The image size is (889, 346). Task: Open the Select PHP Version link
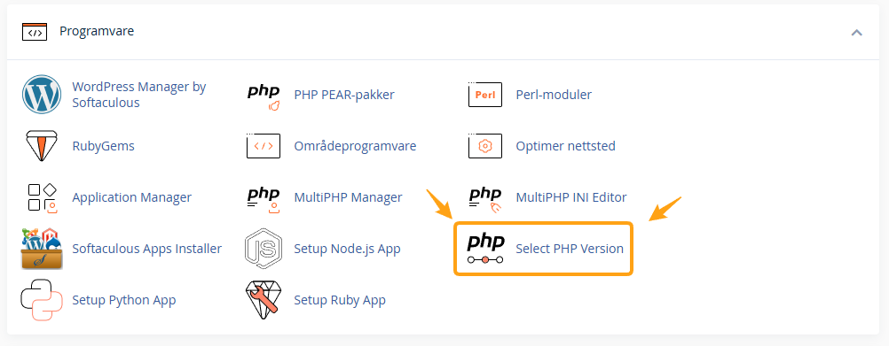(570, 249)
